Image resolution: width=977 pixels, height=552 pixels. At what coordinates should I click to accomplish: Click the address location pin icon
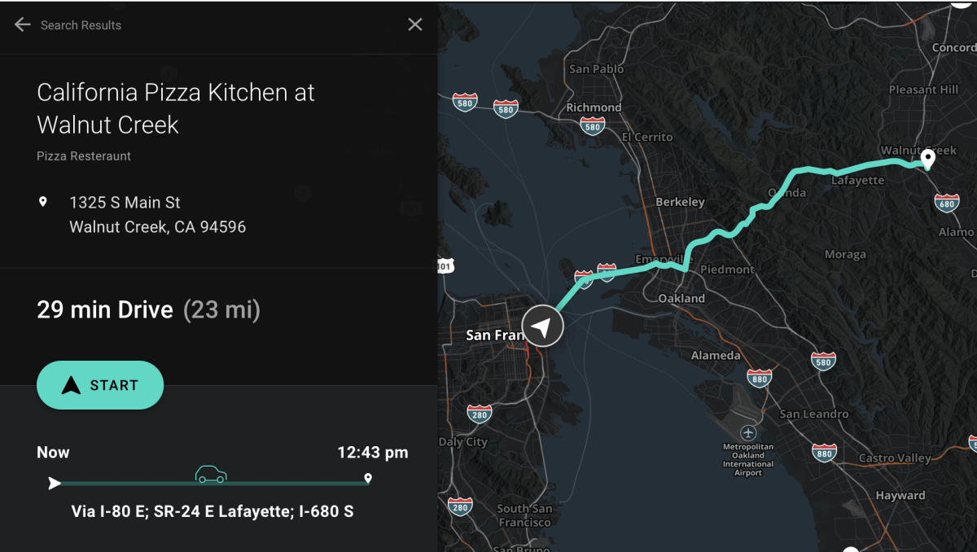43,201
